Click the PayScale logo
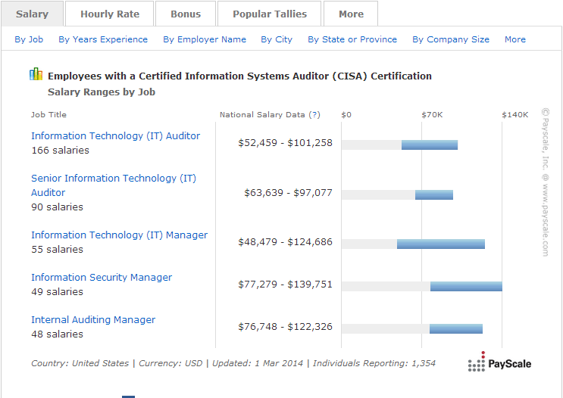563x398 pixels. coord(499,362)
